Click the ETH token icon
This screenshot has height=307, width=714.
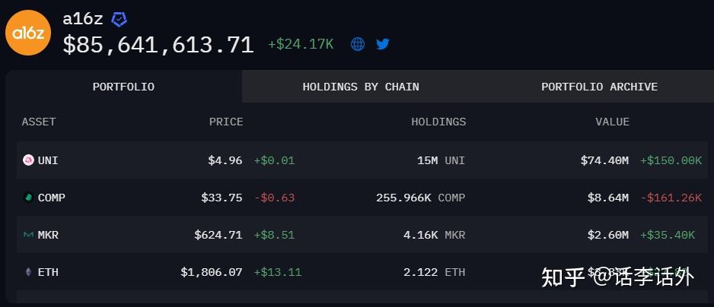(x=28, y=272)
